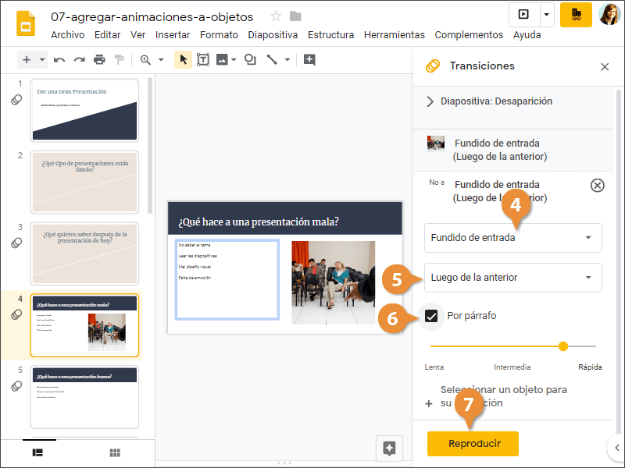Click the animation speed slider handle
Image resolution: width=625 pixels, height=468 pixels.
pos(562,346)
